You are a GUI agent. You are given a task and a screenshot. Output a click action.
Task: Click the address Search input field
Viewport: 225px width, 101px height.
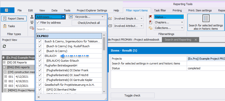(x=71, y=29)
